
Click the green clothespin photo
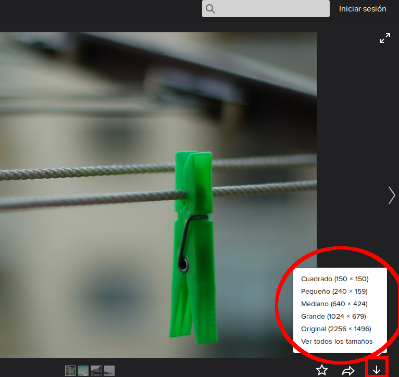pyautogui.click(x=158, y=195)
